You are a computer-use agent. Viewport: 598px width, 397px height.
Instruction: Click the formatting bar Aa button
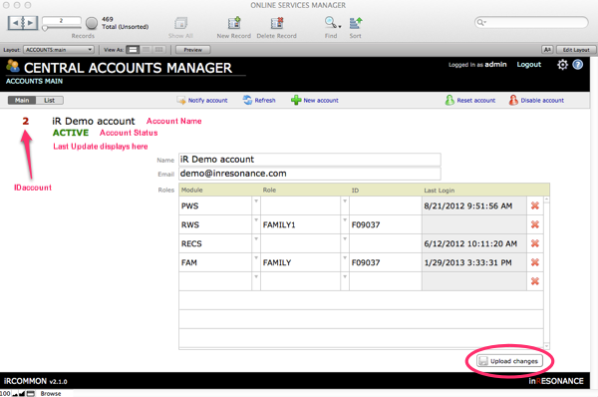pos(547,50)
